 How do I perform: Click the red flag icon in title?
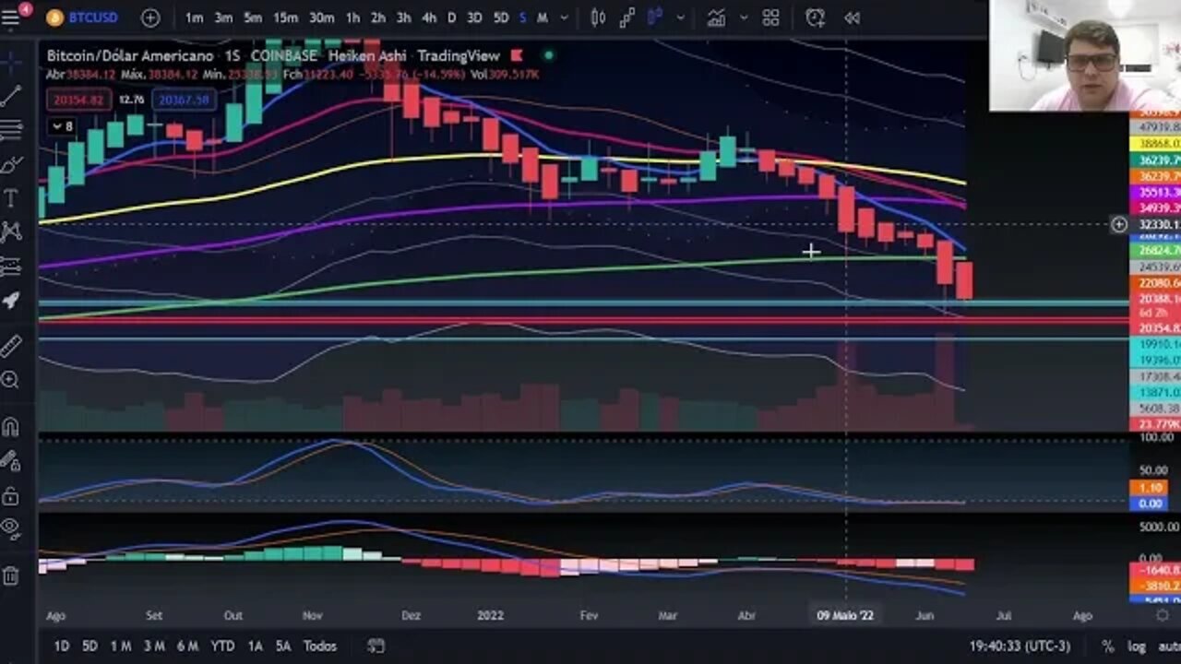(x=517, y=56)
